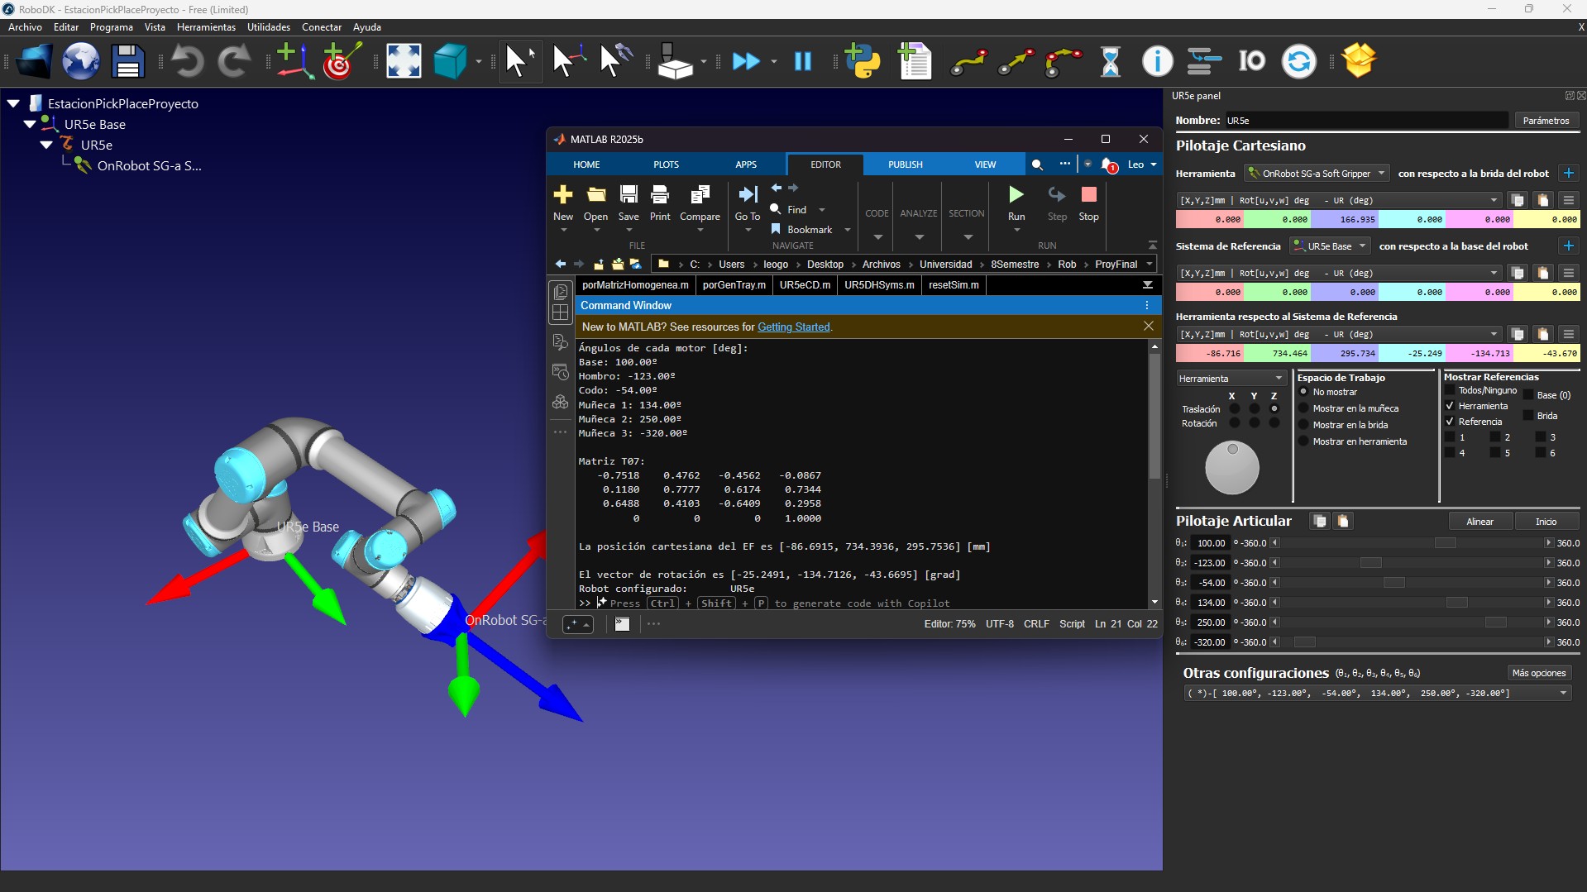Add a reference frame using the toolbar icon
1587x892 pixels.
click(294, 61)
